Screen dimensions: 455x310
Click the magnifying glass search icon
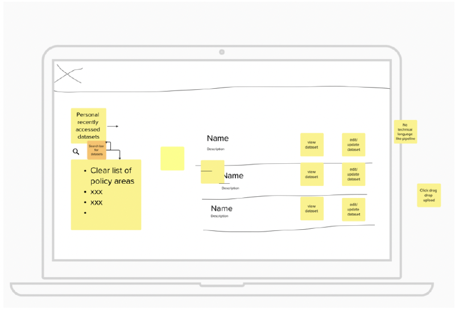[x=76, y=152]
